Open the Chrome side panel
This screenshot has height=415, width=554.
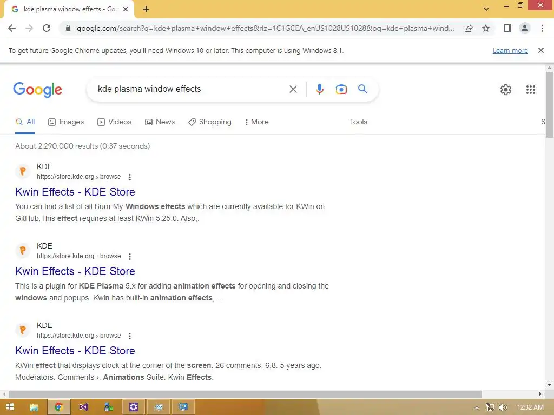pos(507,28)
